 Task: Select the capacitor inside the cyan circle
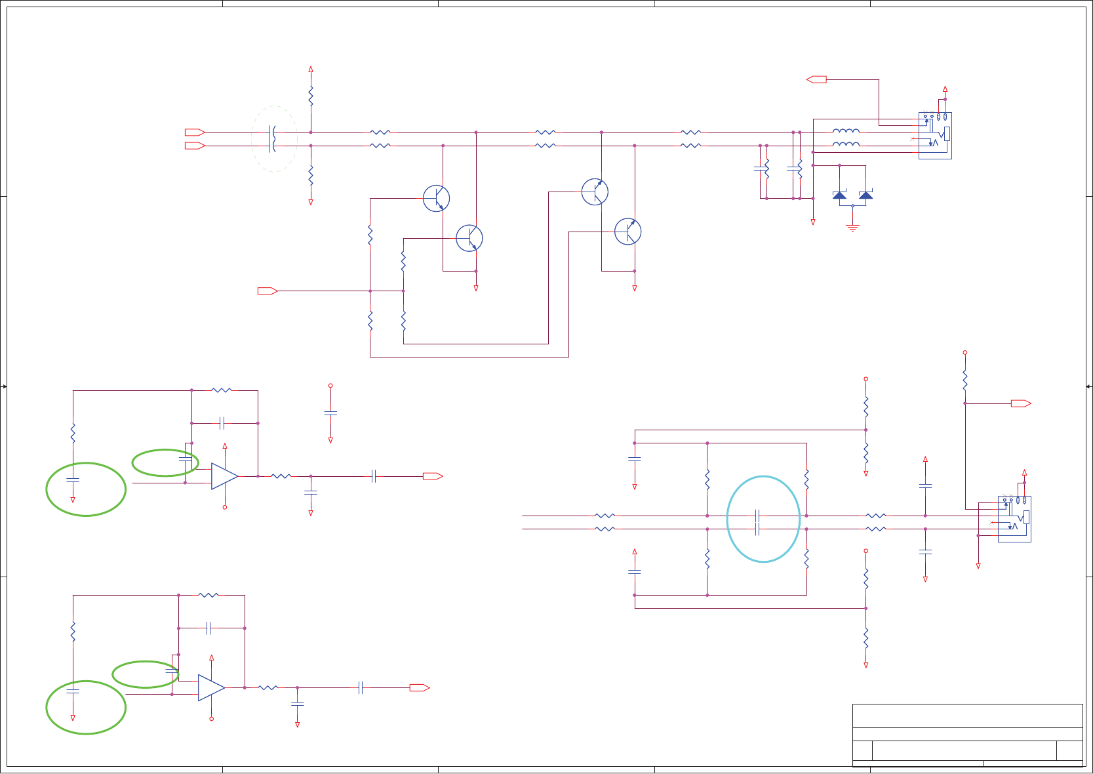click(x=757, y=522)
